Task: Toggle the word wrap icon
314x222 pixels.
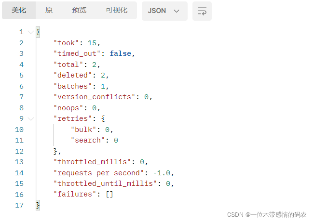Action: point(202,11)
